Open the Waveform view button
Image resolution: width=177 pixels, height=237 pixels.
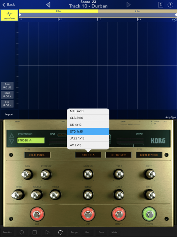point(9,15)
